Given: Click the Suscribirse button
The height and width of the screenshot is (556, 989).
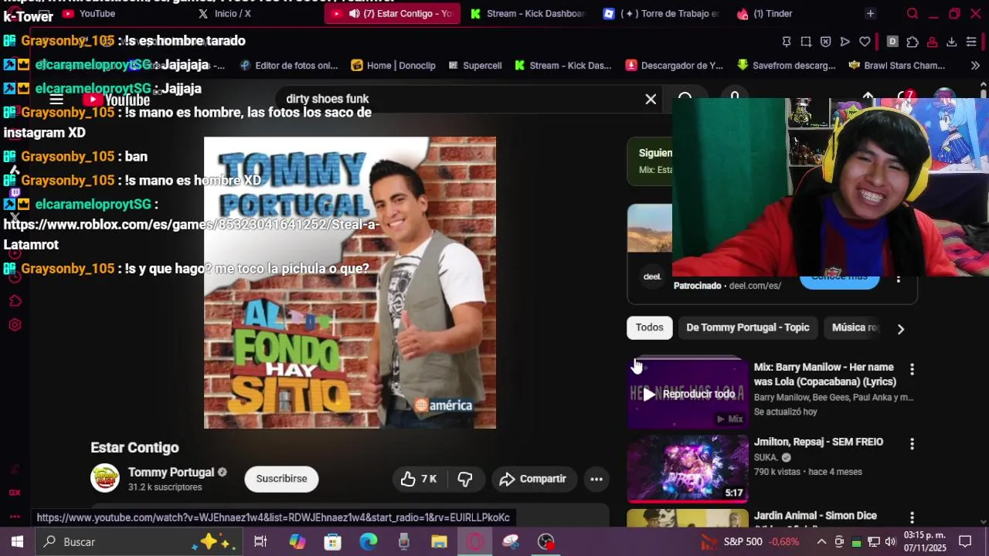Looking at the screenshot, I should coord(281,479).
